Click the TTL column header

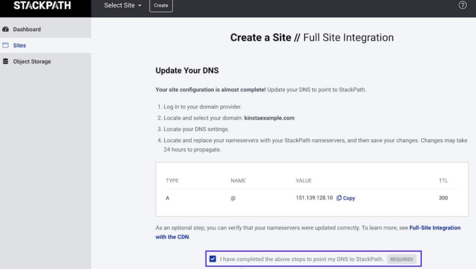pyautogui.click(x=443, y=180)
